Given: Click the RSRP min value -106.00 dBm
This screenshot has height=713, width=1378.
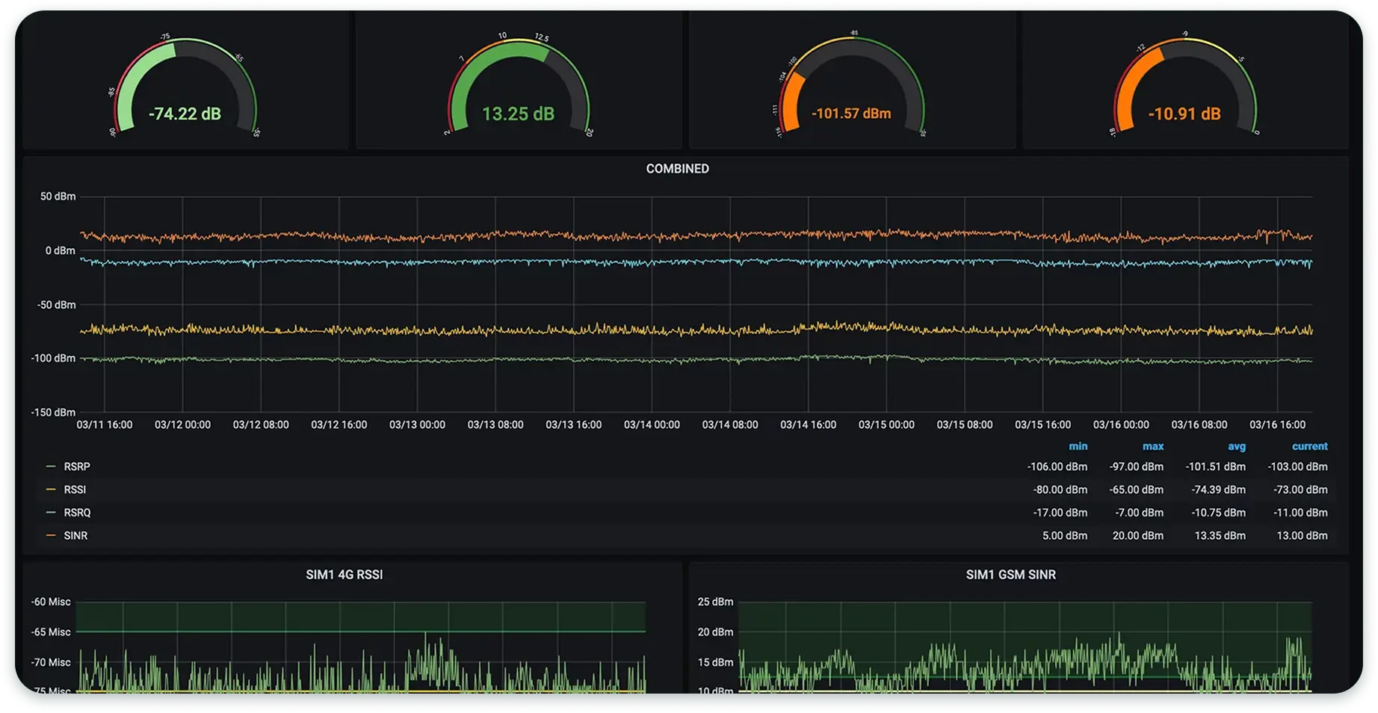Looking at the screenshot, I should click(1057, 466).
